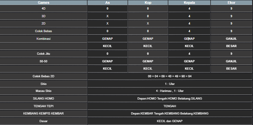Click Colok Bebas row's Kepala value "4"
The height and width of the screenshot is (125, 253).
189,31
